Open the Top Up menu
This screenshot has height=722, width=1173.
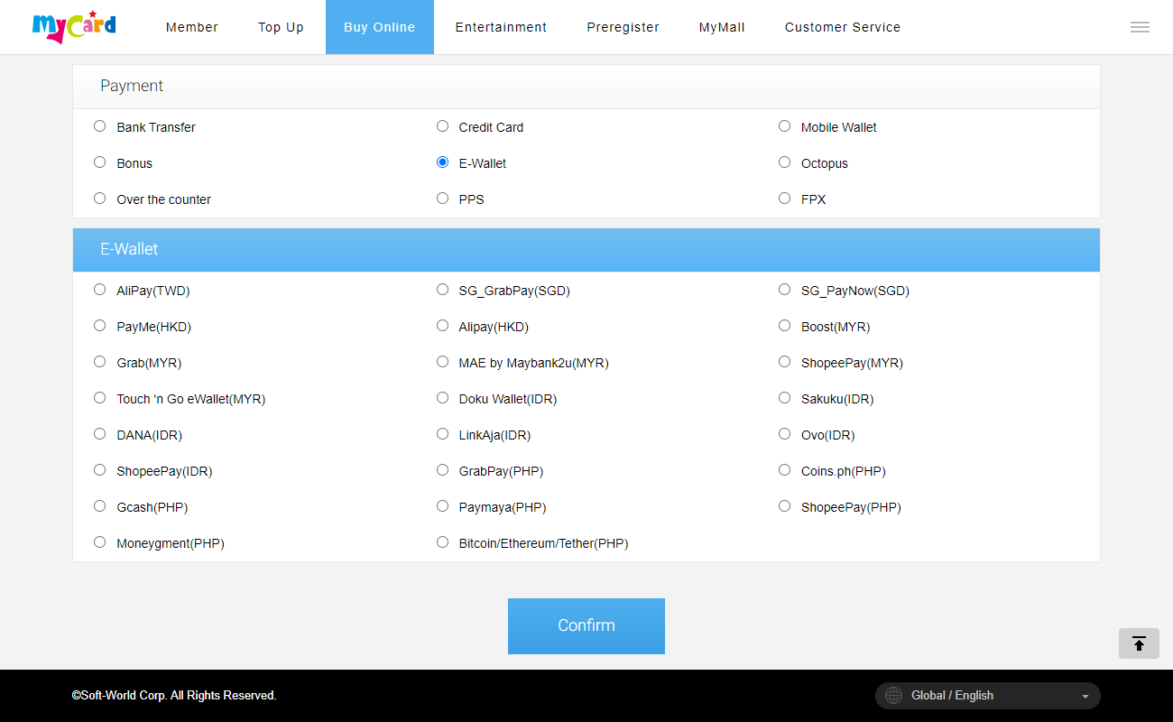(x=282, y=27)
